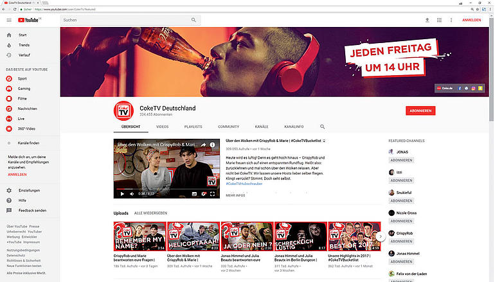Switch to the KANALINFO tab
The image size is (495, 282).
tap(294, 127)
